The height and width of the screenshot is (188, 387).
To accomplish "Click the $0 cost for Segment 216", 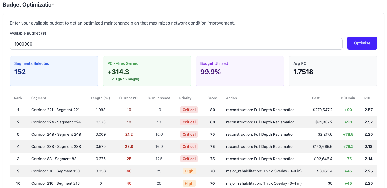I will 330,183.
